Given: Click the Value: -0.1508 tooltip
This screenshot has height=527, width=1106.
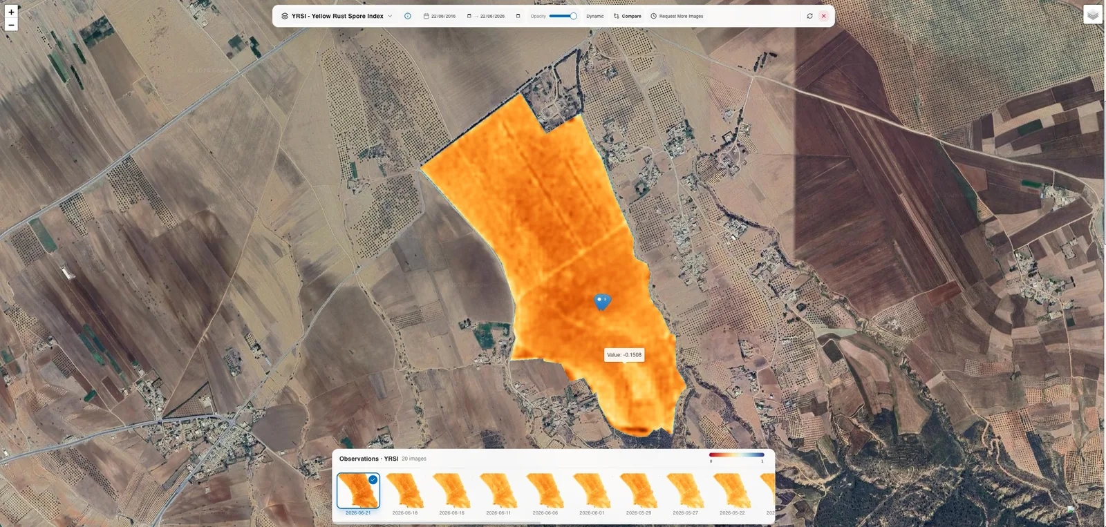Looking at the screenshot, I should (624, 355).
